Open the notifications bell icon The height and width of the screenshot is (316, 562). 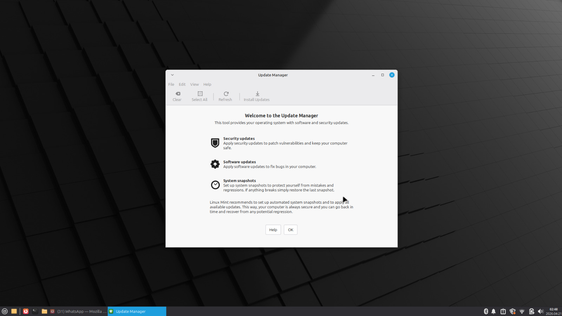pos(494,311)
